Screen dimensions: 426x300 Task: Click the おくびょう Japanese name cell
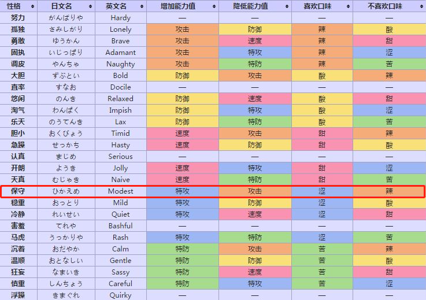pyautogui.click(x=66, y=134)
